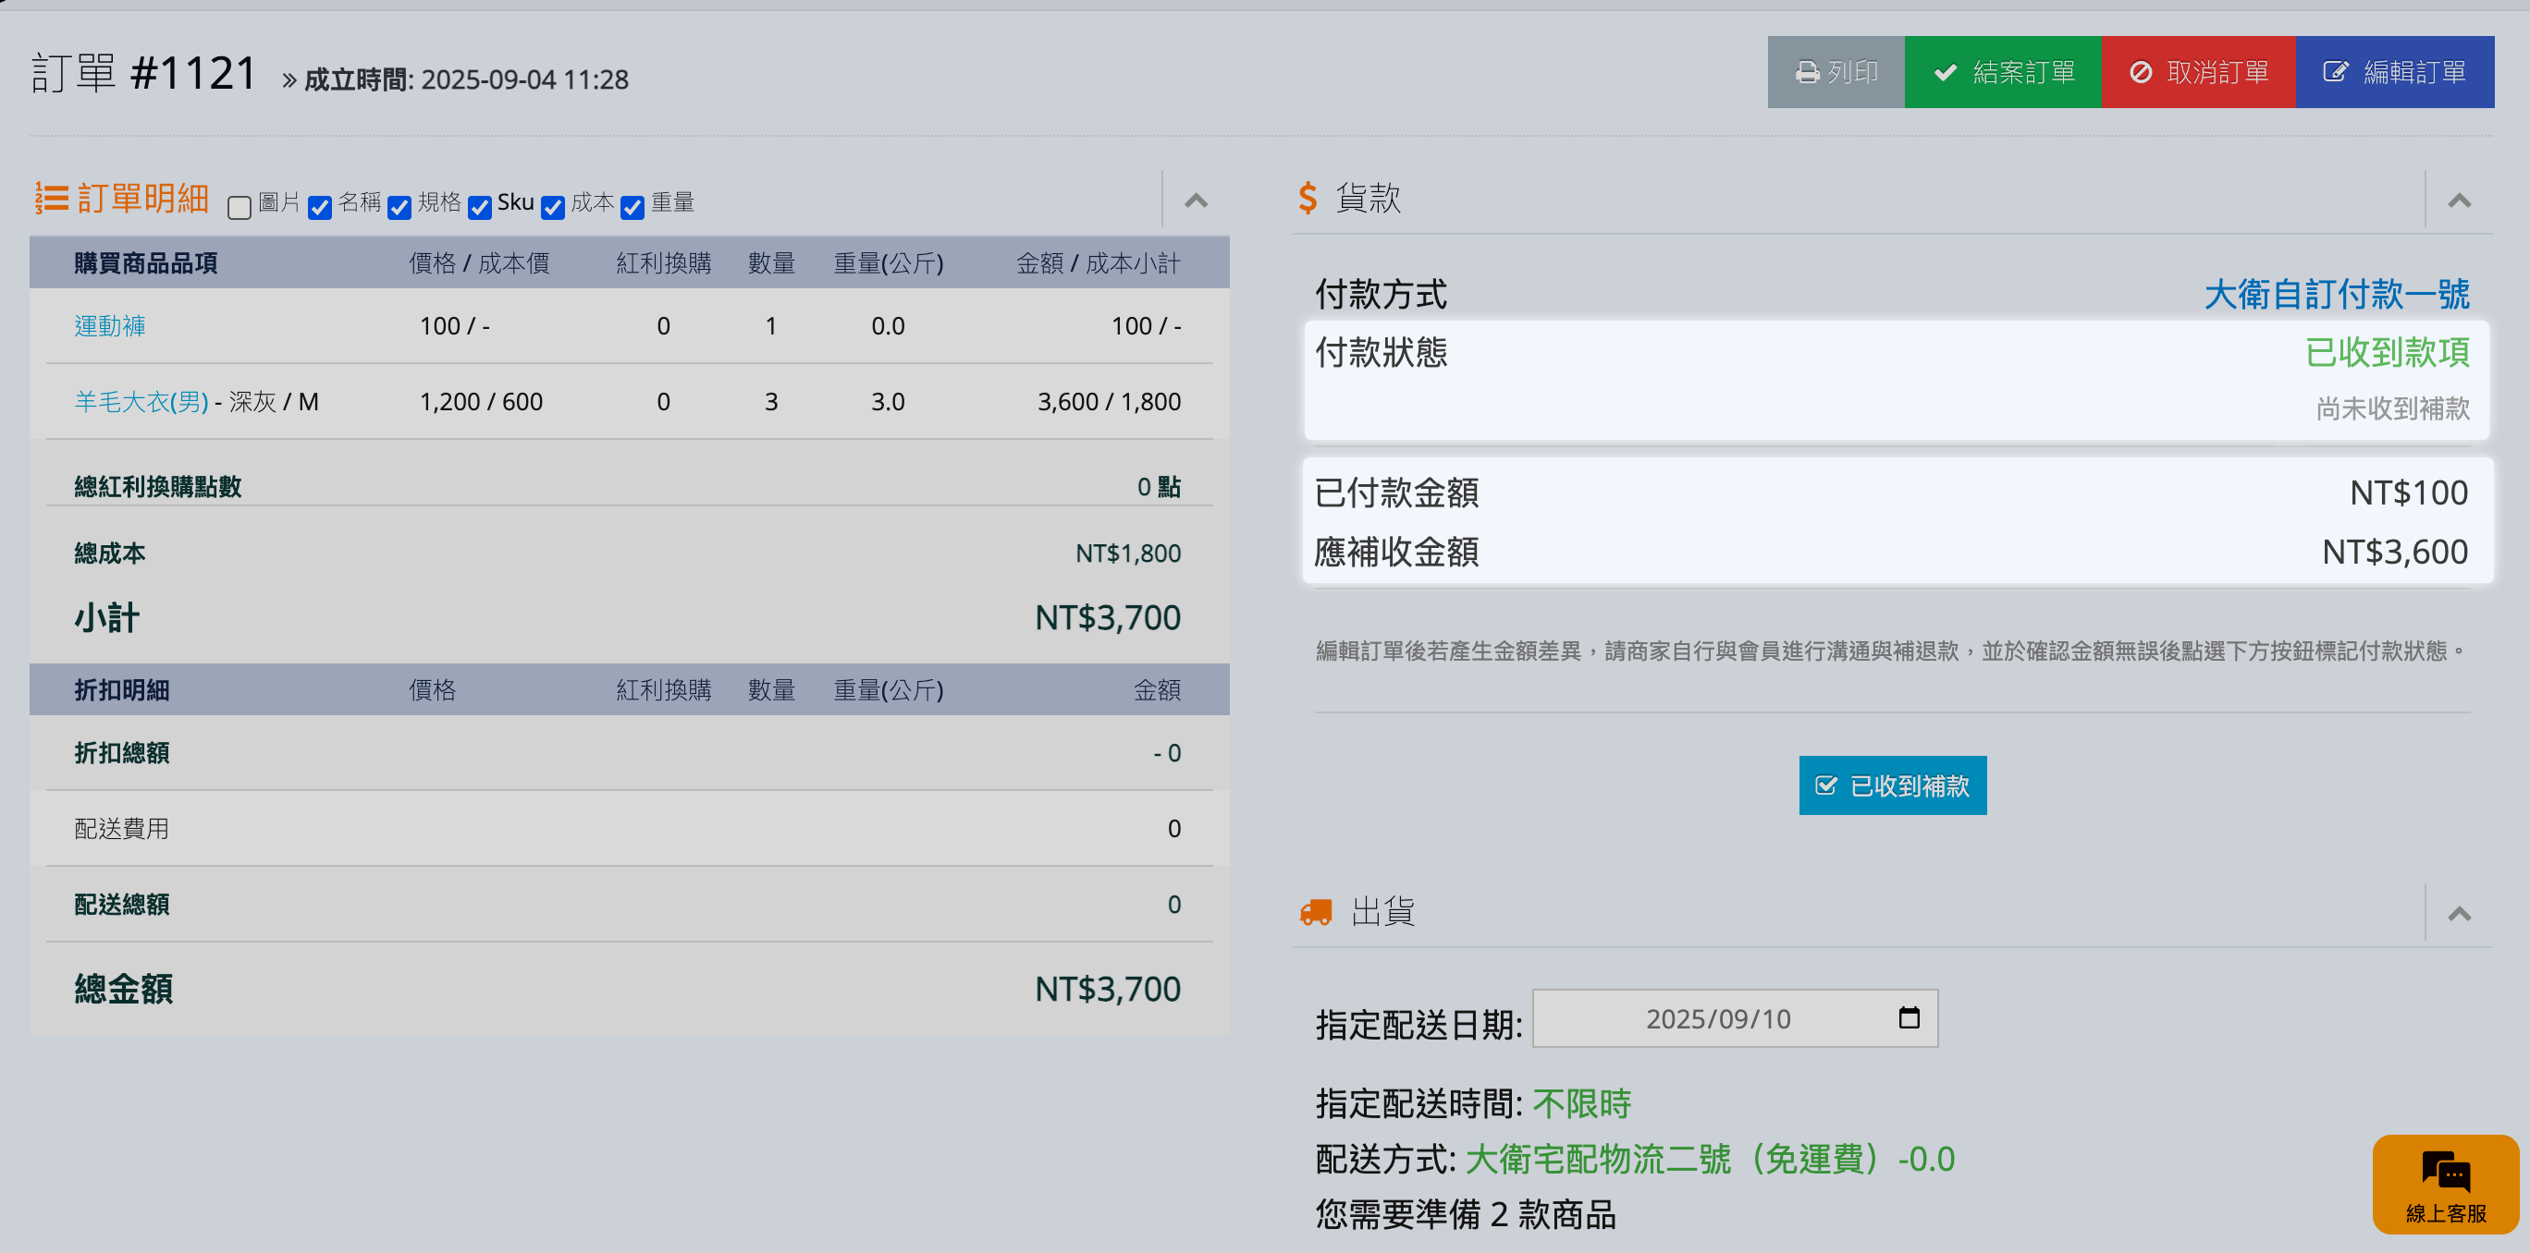
Task: Click the 編輯訂單 edit-order button
Action: tap(2393, 73)
